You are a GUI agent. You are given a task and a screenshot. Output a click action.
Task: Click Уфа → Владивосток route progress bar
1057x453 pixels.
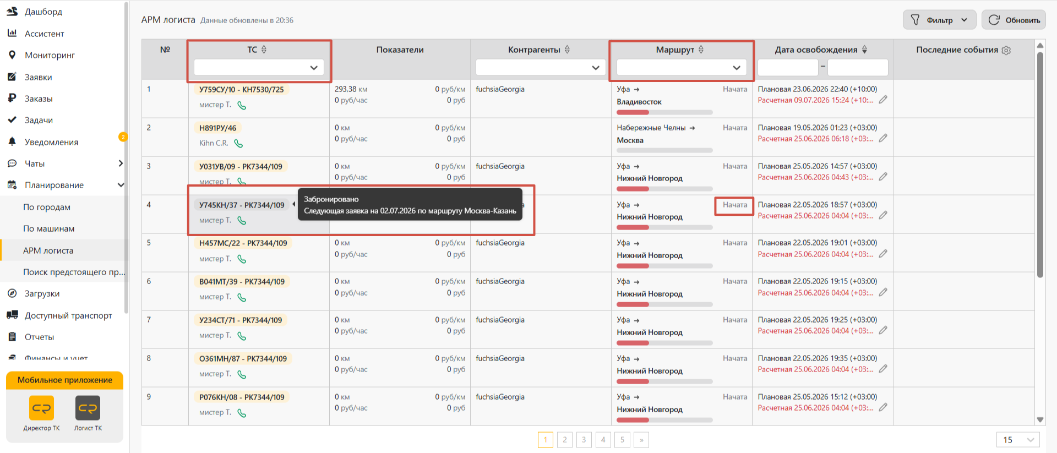tap(664, 112)
